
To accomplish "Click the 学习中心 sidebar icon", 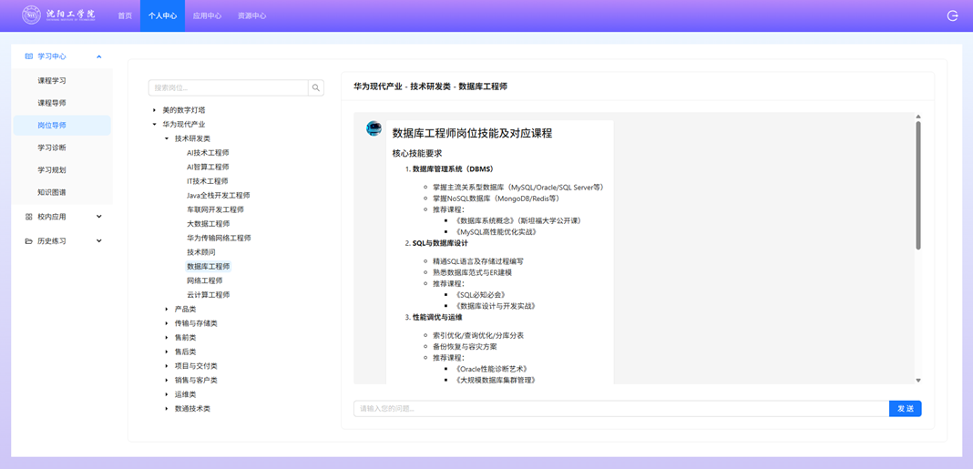I will point(28,56).
